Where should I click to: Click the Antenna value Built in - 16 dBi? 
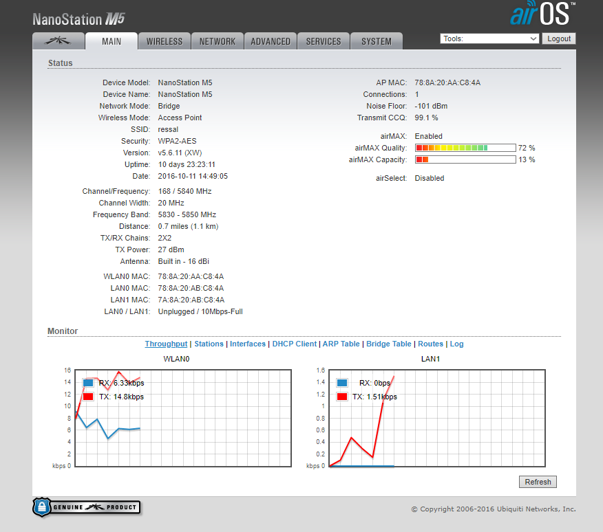[183, 262]
